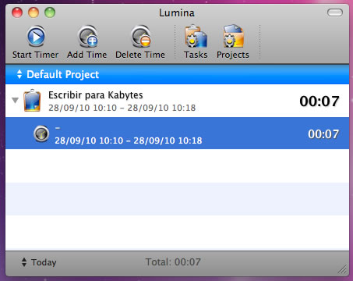The height and width of the screenshot is (281, 353).
Task: Click the selected entry's date range text
Action: [129, 140]
